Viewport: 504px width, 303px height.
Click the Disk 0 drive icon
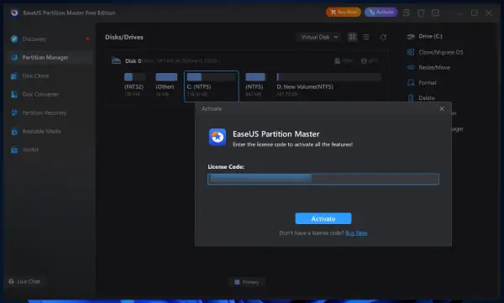(116, 60)
